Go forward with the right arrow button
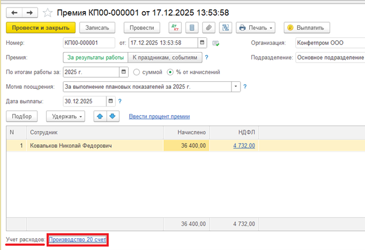Viewport: 365px width, 250px height. coord(30,12)
